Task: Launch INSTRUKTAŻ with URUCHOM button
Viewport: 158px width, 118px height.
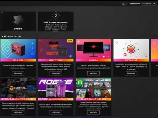Action: click(x=131, y=73)
